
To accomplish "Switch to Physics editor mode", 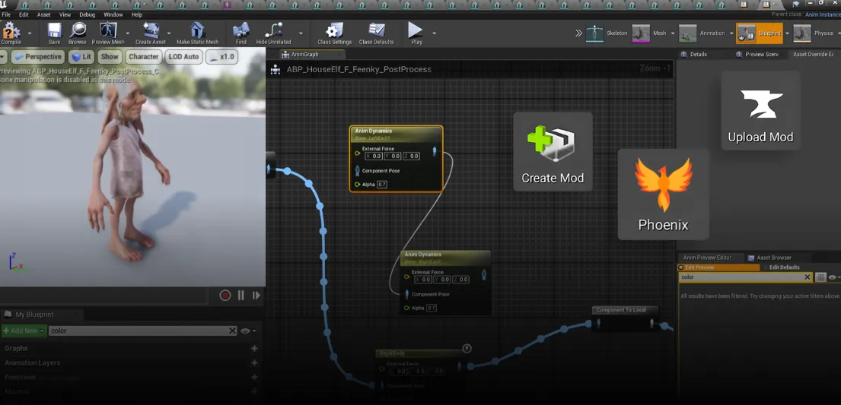I will point(813,33).
